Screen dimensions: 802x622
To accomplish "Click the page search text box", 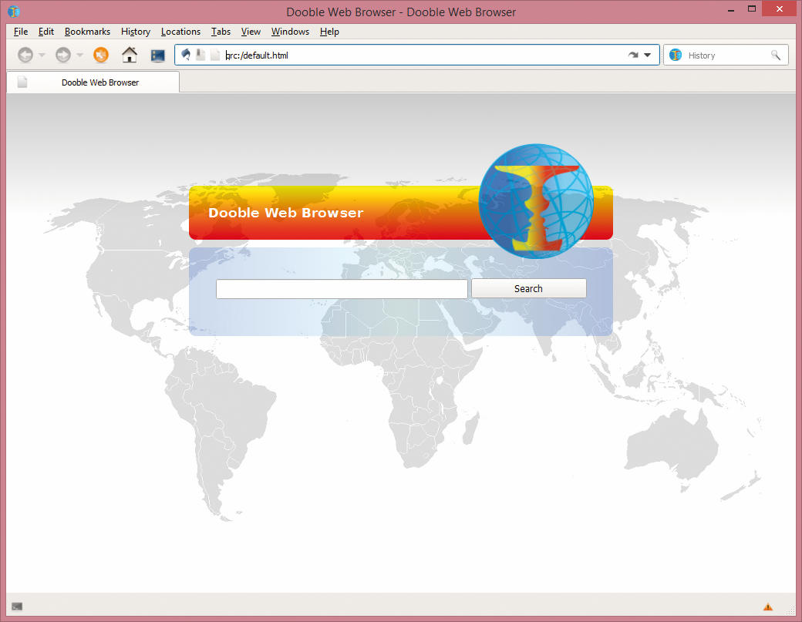I will click(x=342, y=289).
